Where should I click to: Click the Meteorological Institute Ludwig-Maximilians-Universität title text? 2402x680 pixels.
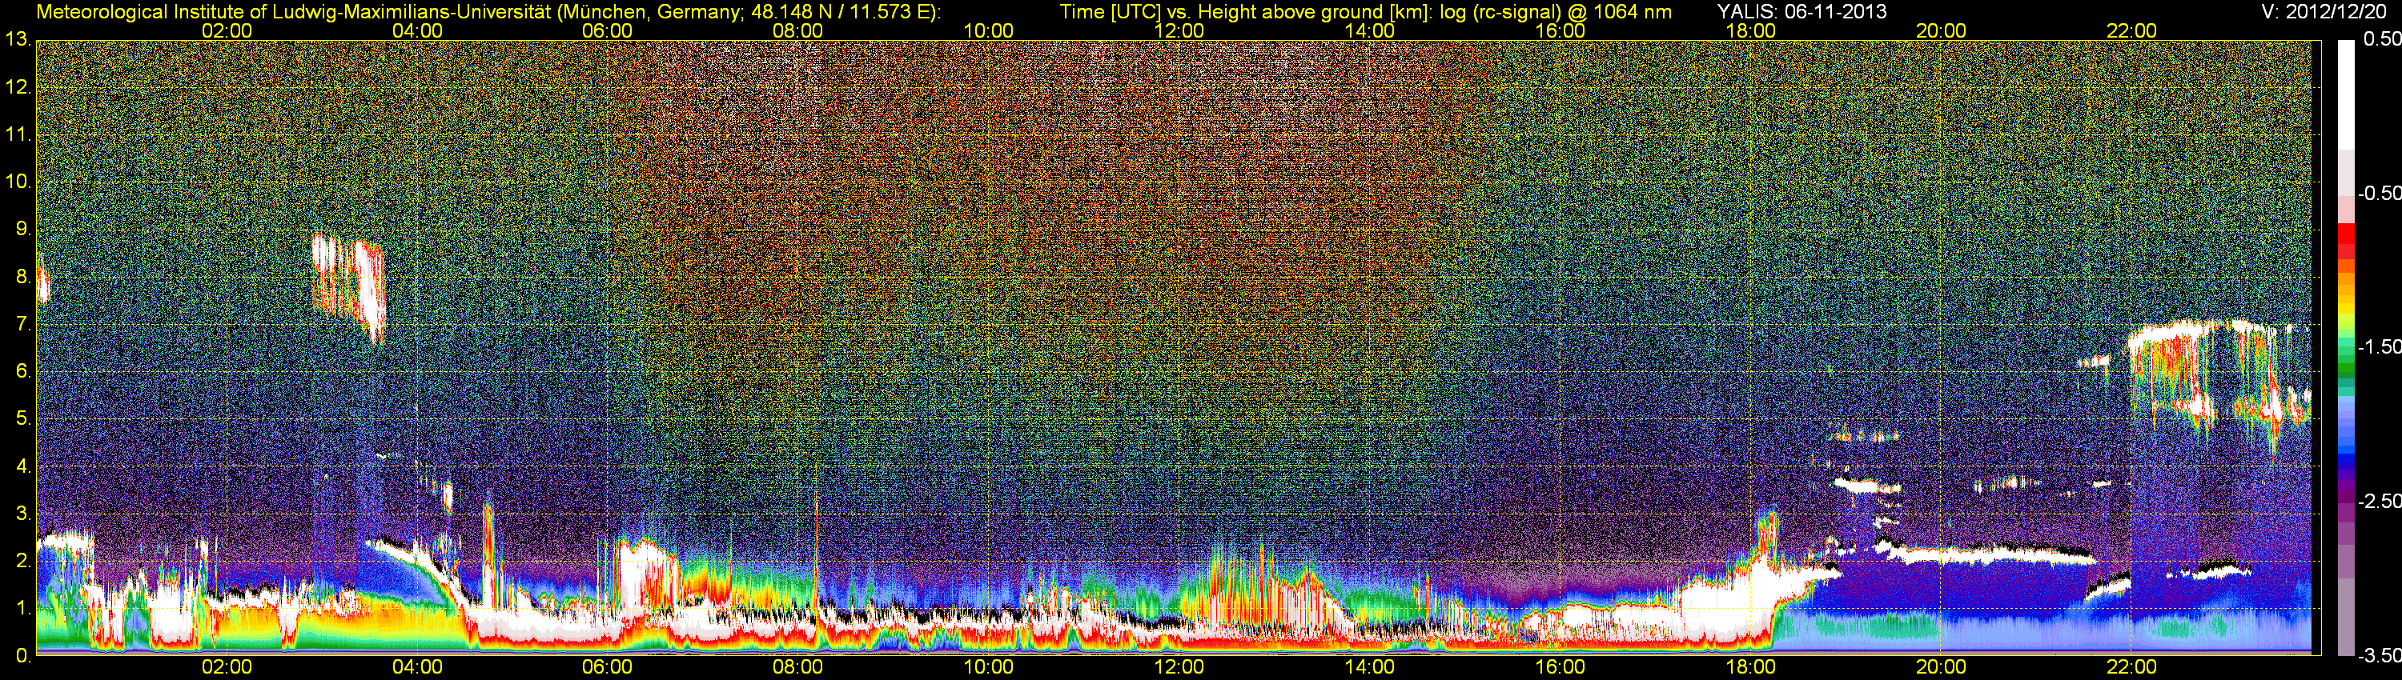point(488,12)
